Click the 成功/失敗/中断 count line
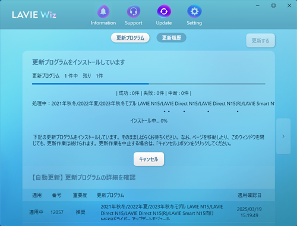Image resolution: width=297 pixels, height=226 pixels. pos(153,93)
